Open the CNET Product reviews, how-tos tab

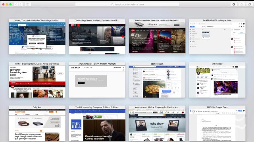(x=157, y=37)
